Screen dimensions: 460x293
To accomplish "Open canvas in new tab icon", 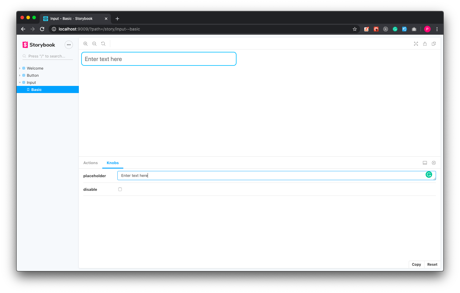I will click(x=425, y=44).
